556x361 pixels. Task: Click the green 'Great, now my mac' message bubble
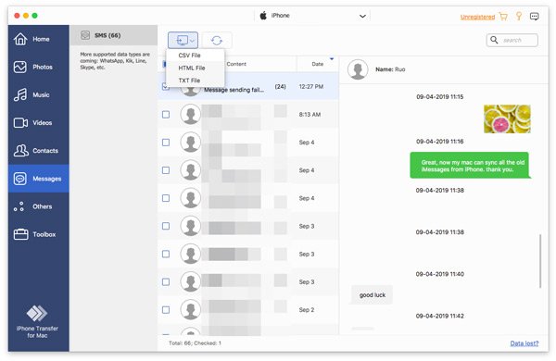point(470,166)
